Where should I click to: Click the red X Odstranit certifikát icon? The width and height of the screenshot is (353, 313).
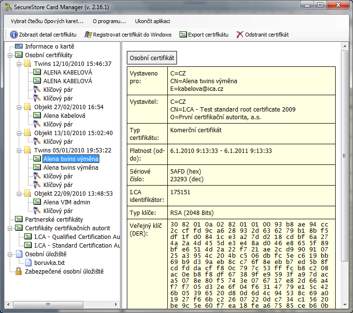click(240, 35)
